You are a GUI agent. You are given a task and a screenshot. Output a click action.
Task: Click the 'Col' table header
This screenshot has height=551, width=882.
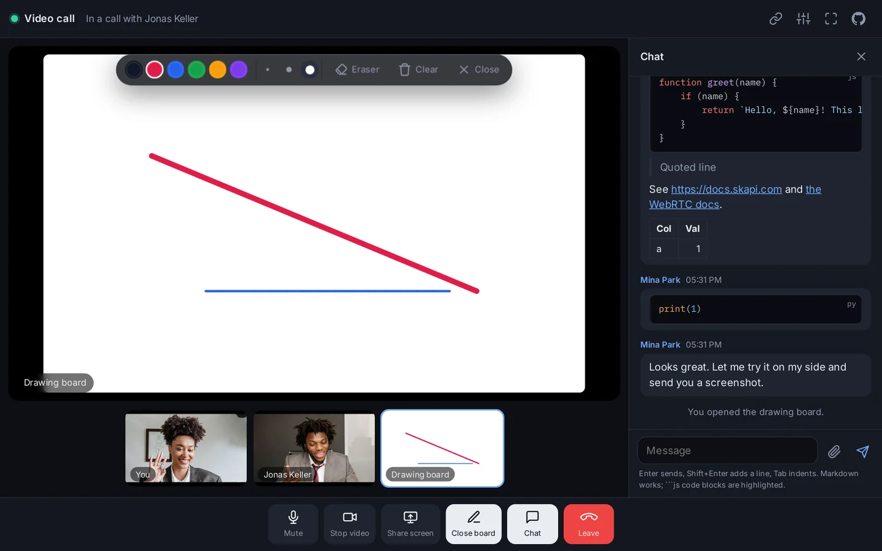coord(664,229)
